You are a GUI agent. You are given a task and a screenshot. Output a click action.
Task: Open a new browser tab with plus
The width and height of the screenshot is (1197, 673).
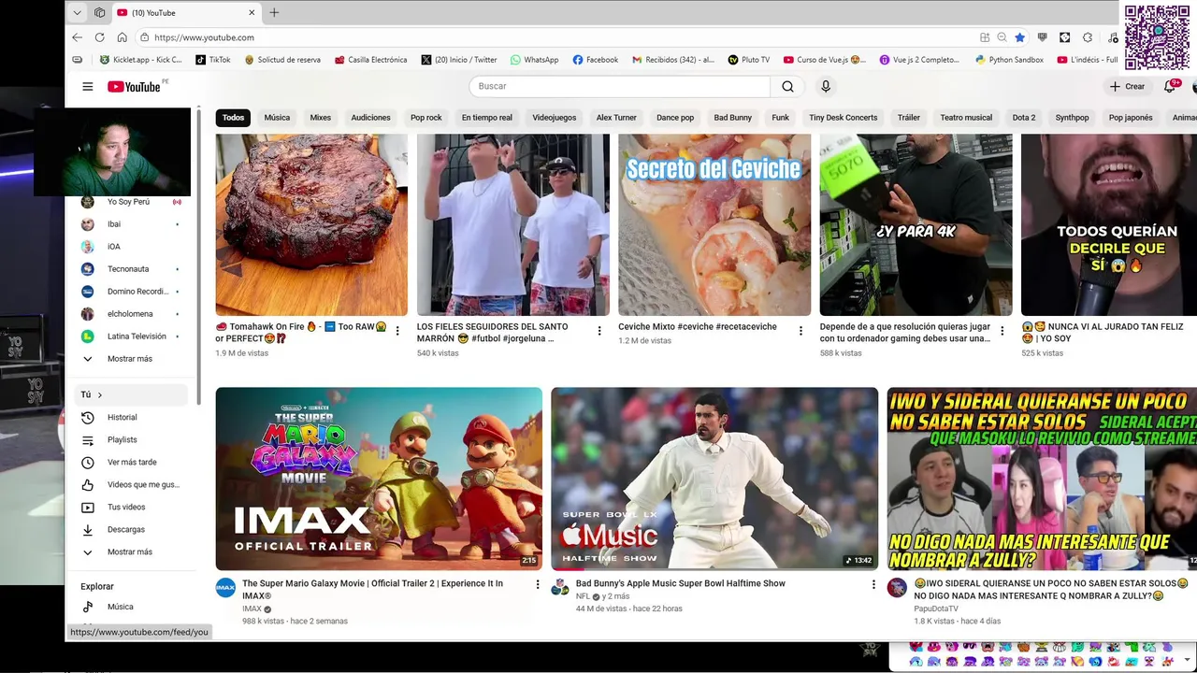274,13
